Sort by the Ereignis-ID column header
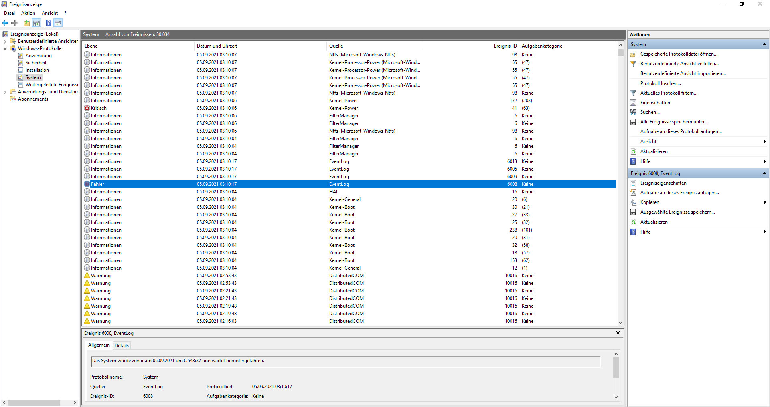 click(471, 46)
